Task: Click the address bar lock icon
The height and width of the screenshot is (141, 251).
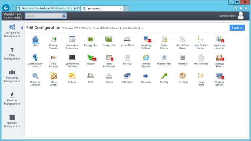Action: point(75,8)
